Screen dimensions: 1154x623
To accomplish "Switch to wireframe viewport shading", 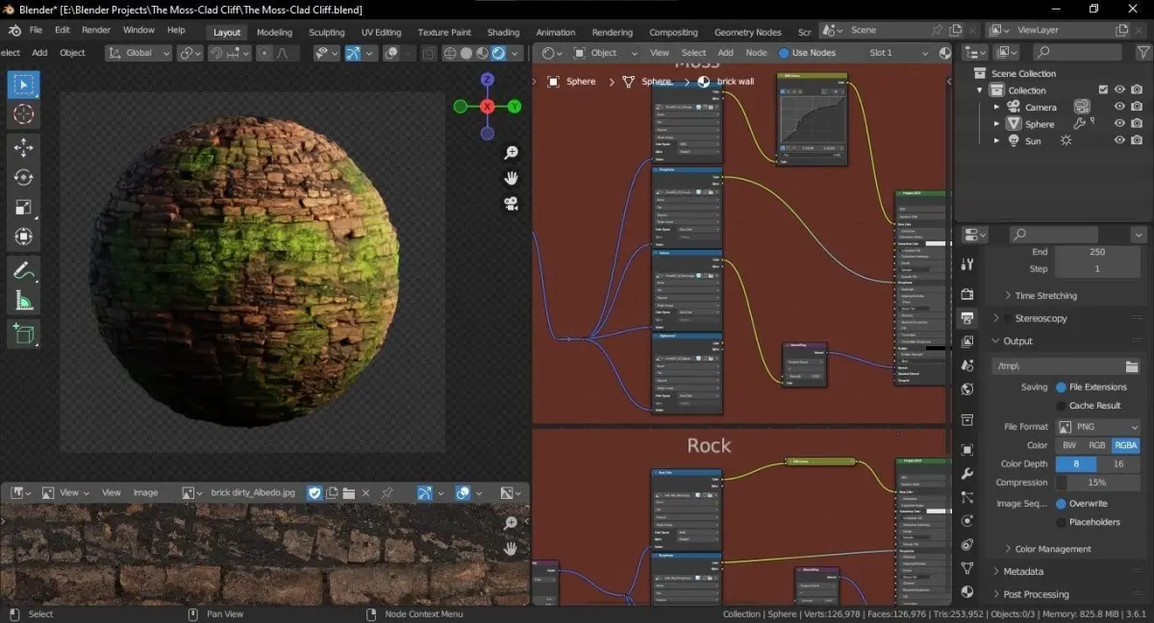I will (450, 53).
